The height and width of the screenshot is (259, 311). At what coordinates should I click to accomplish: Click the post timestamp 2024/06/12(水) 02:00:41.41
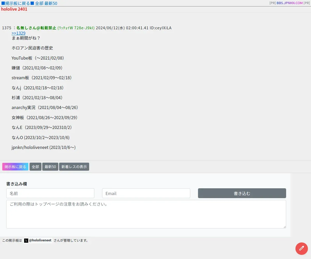tap(122, 28)
